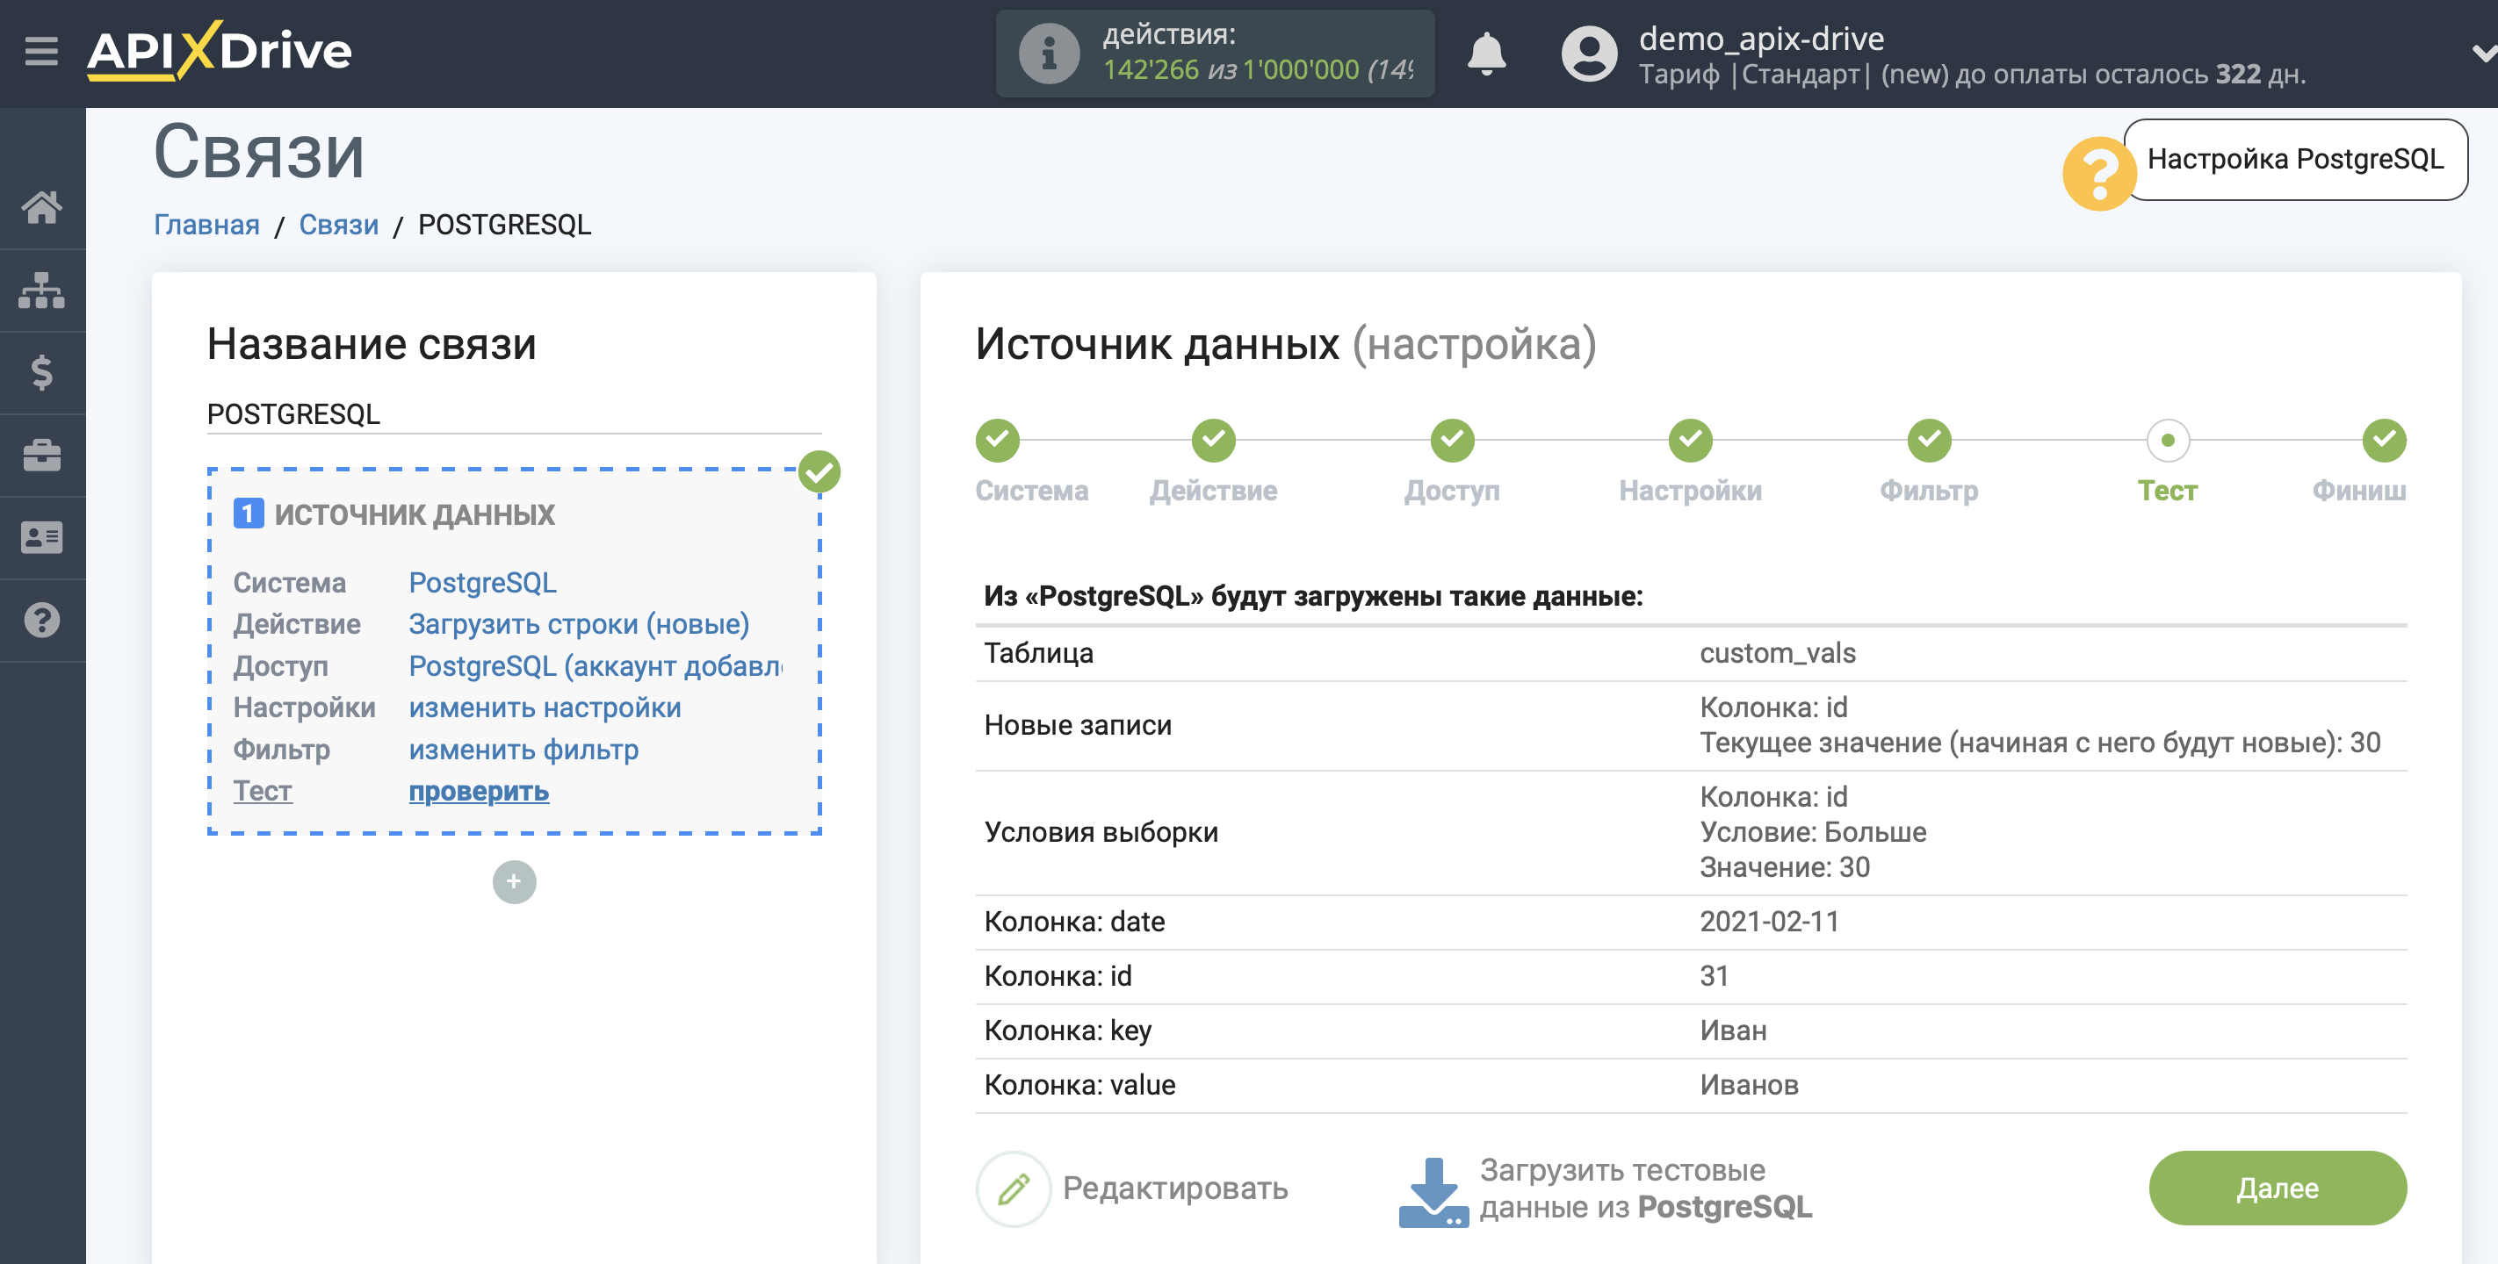Open billing dollar sidebar icon
Viewport: 2498px width, 1264px height.
(x=41, y=372)
